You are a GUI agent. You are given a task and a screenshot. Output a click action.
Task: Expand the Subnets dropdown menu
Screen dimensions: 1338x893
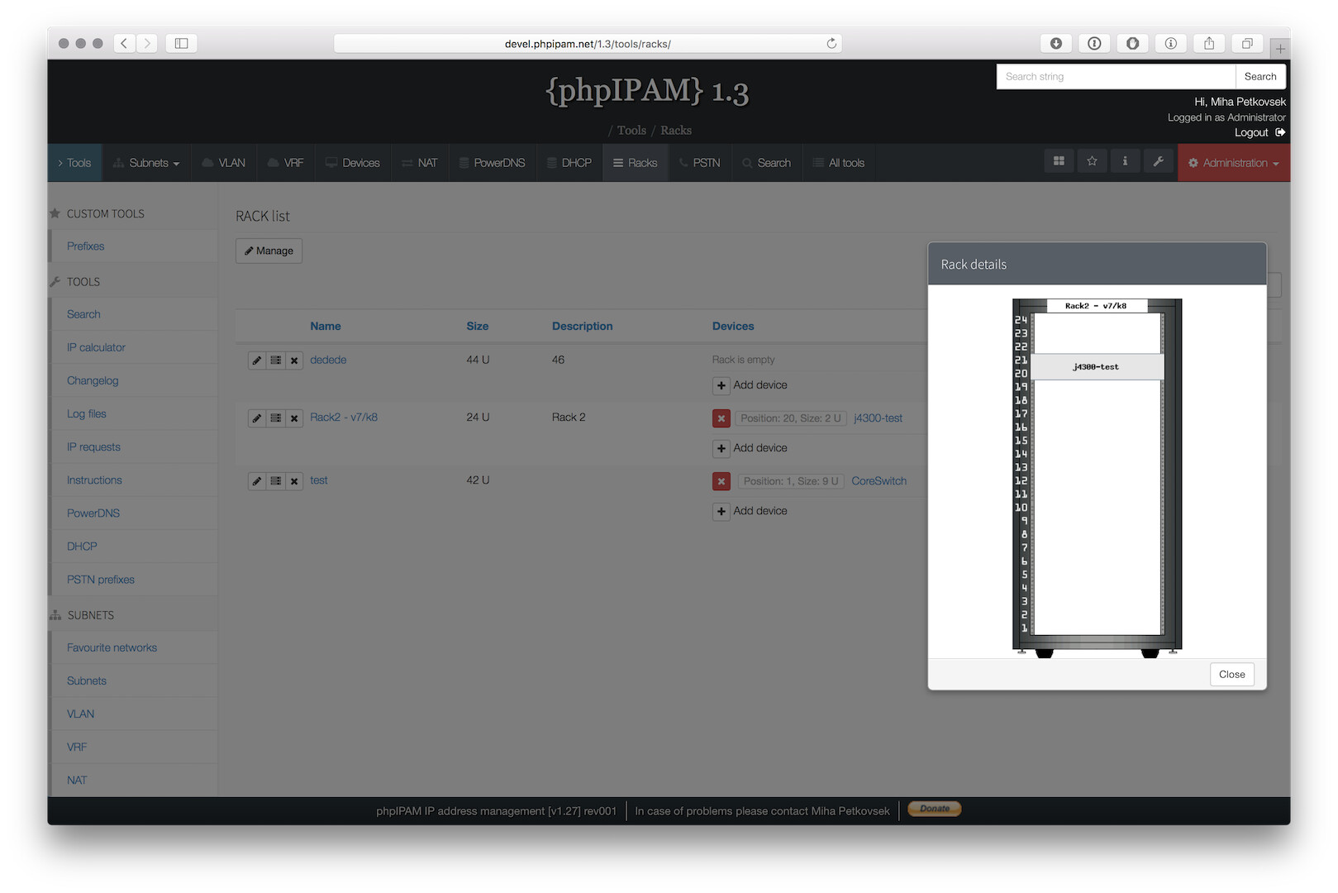pos(146,163)
